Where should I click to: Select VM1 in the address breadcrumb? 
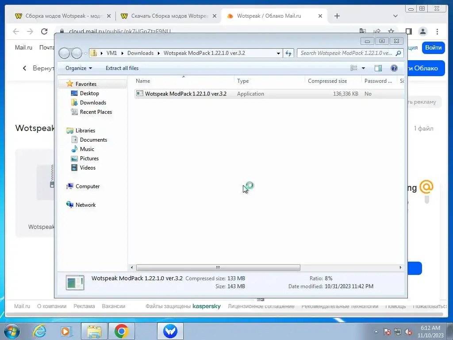[x=111, y=53]
